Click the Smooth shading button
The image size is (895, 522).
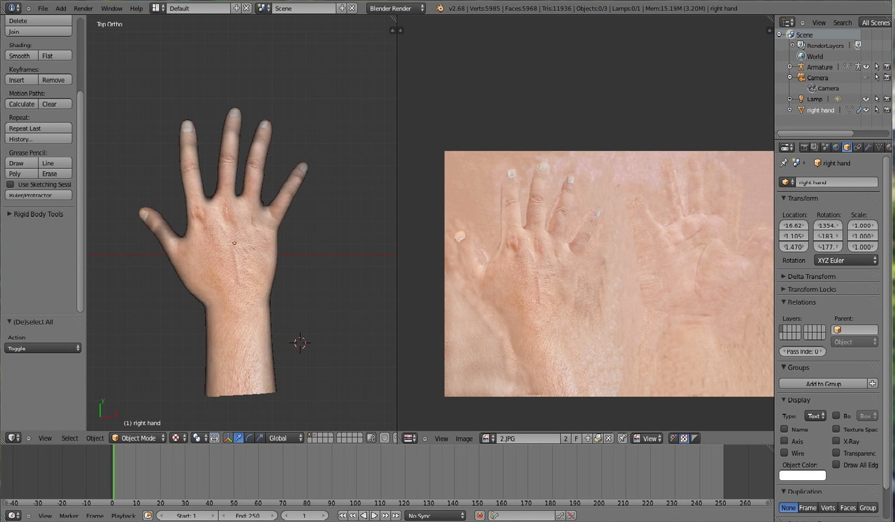pos(22,56)
